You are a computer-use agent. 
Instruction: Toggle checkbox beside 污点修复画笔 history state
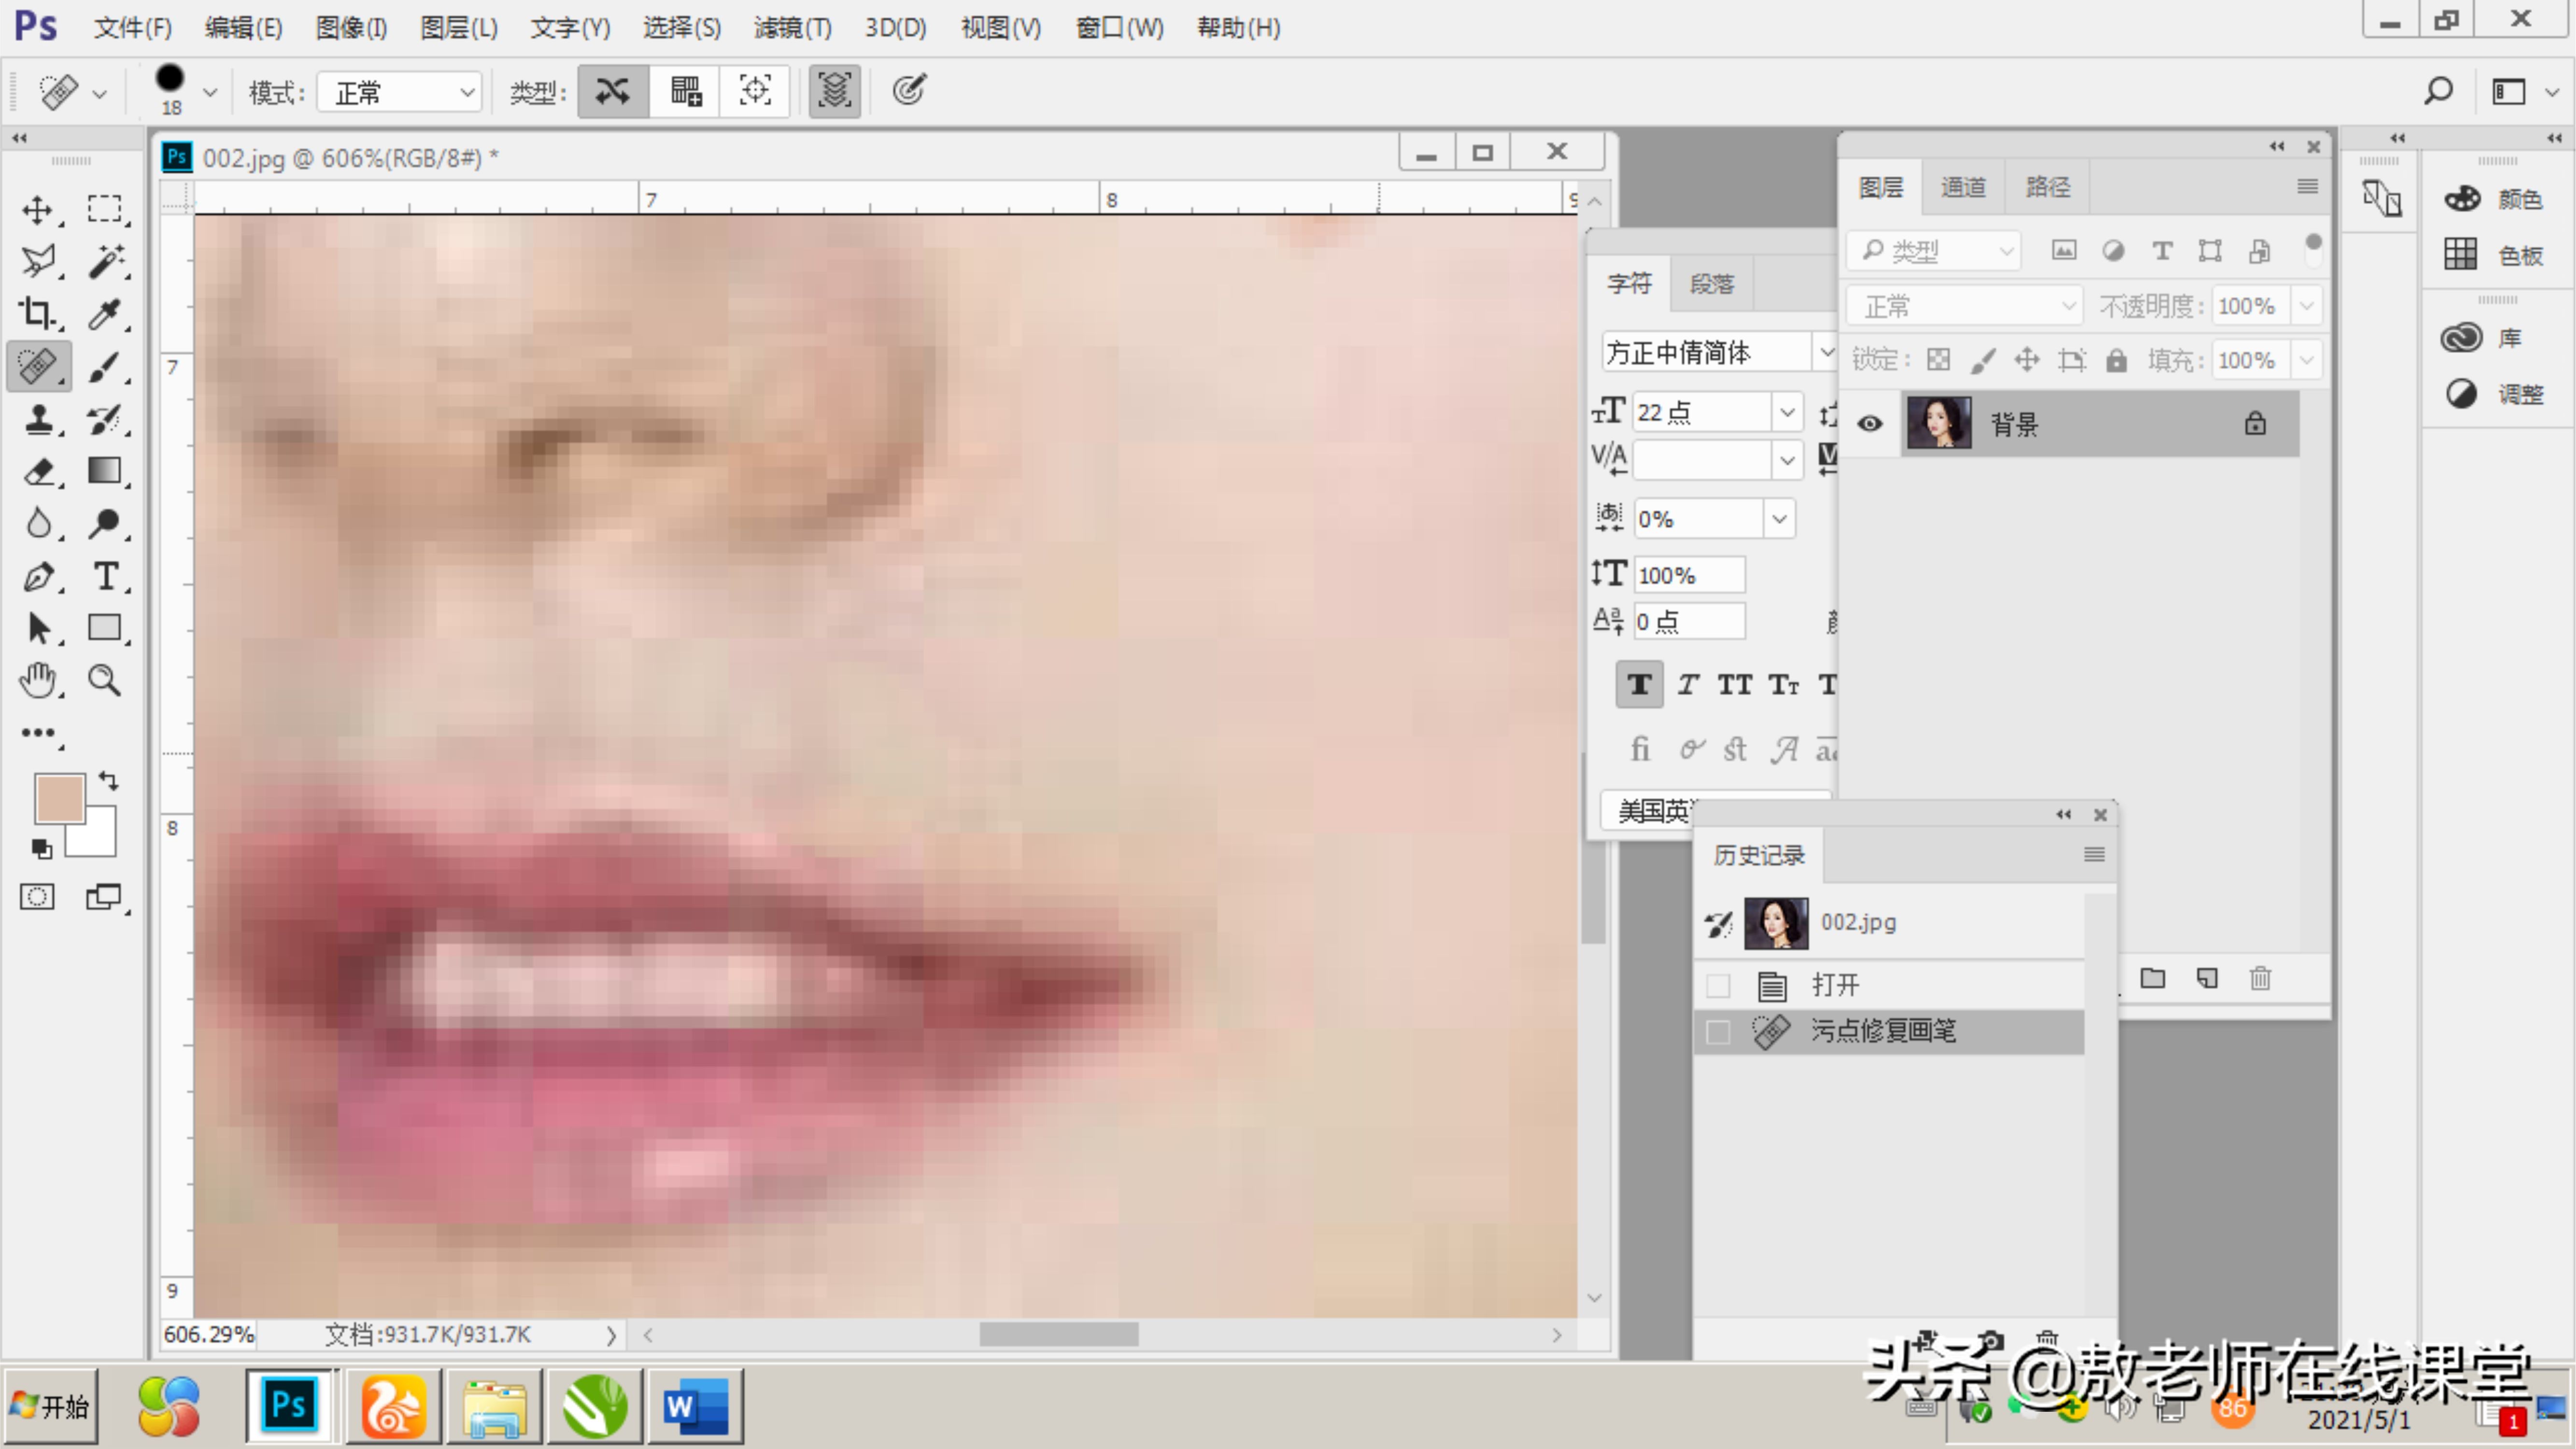[x=1718, y=1032]
